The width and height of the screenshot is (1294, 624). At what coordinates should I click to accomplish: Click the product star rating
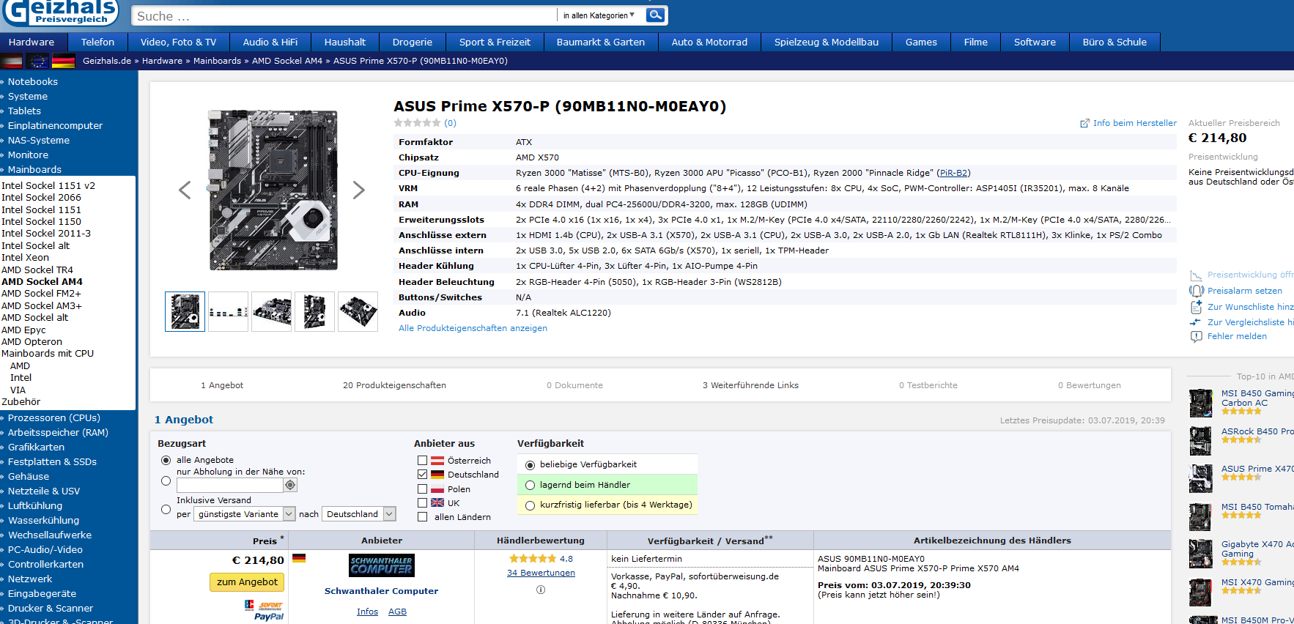(417, 123)
